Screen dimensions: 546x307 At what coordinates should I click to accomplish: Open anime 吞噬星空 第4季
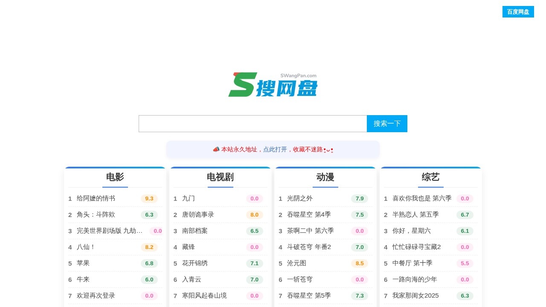pos(309,214)
